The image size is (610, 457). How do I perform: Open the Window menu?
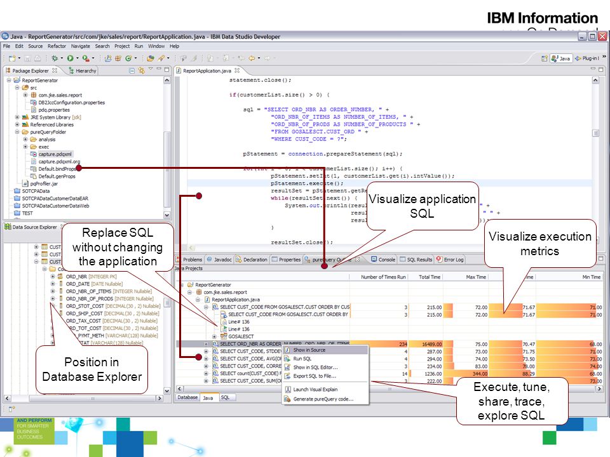156,46
